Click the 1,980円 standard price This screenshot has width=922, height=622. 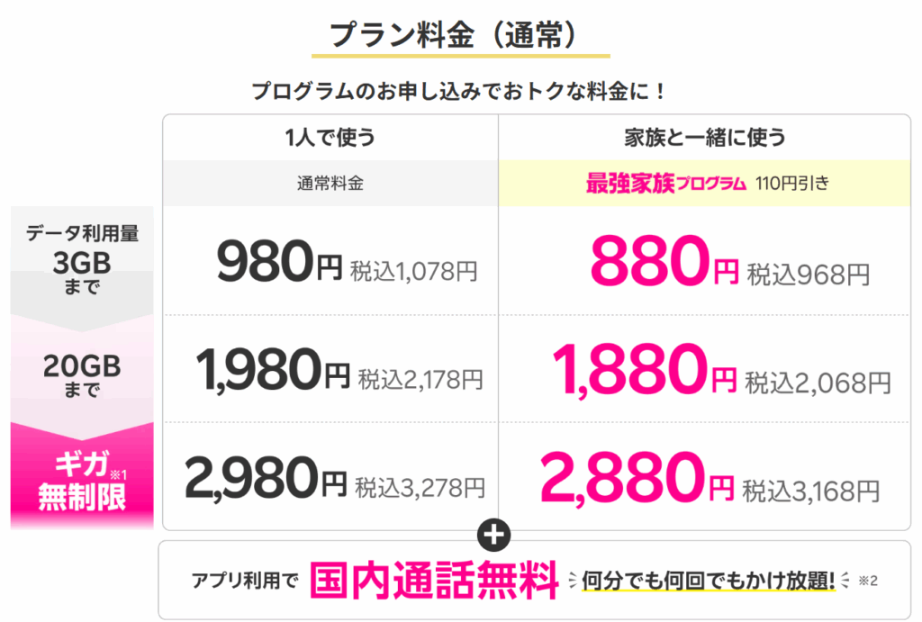[273, 369]
